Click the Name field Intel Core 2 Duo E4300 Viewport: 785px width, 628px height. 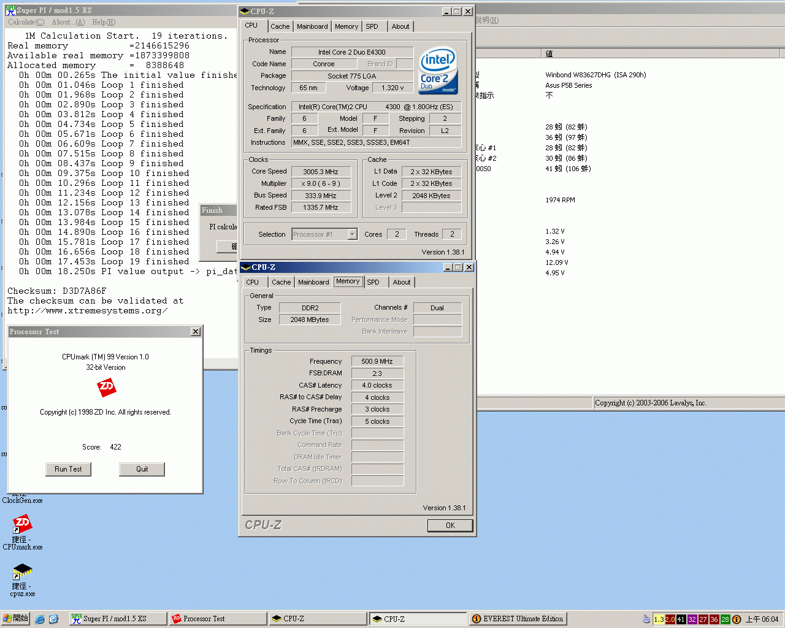[352, 52]
